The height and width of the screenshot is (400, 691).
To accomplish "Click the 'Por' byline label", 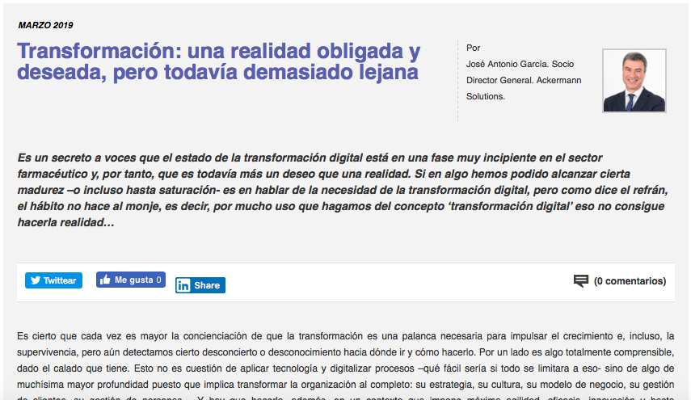I will [473, 48].
